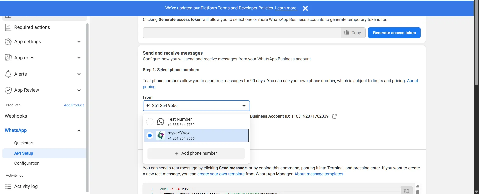
Task: Click the Required actions checklist icon
Action: (8, 27)
